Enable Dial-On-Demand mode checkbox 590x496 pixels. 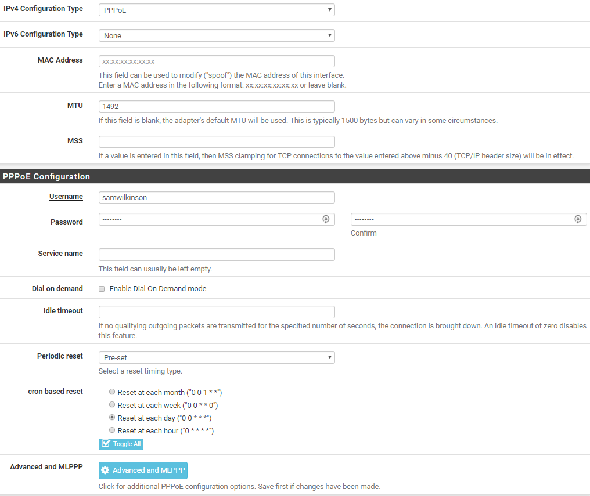[x=102, y=289]
